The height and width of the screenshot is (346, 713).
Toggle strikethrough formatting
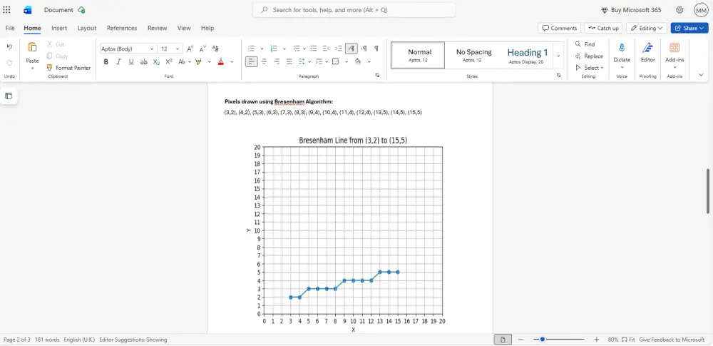144,61
